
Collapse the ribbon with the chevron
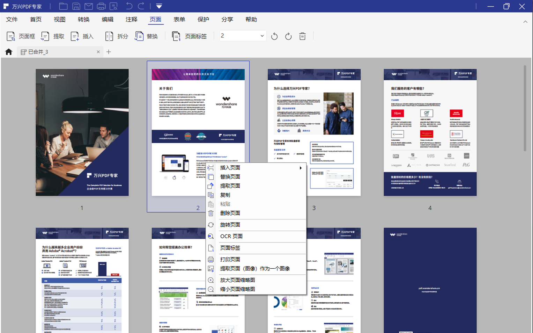(525, 22)
